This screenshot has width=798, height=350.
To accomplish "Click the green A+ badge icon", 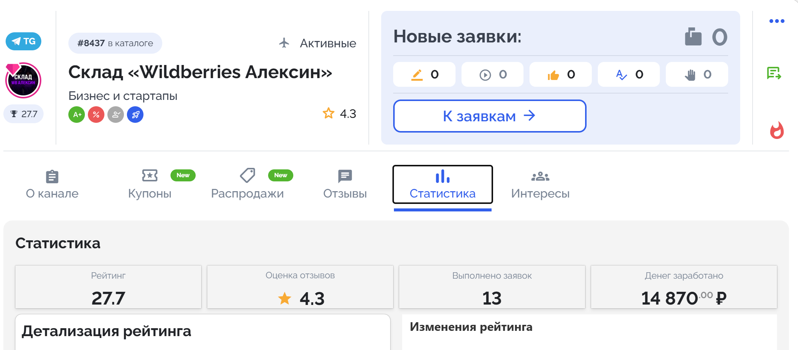I will [77, 115].
